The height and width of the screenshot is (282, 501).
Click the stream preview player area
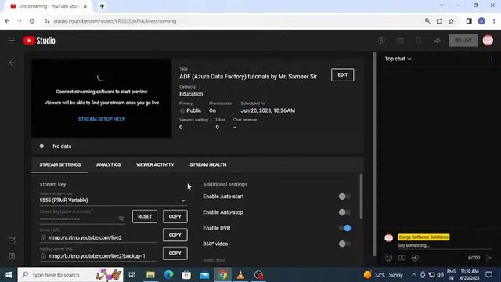click(x=102, y=98)
